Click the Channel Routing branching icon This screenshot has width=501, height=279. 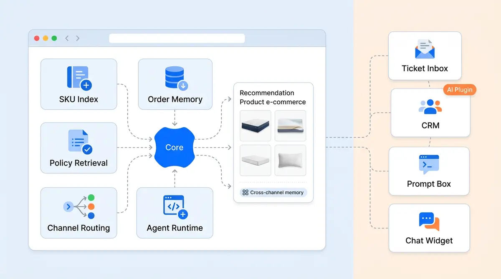pyautogui.click(x=79, y=206)
